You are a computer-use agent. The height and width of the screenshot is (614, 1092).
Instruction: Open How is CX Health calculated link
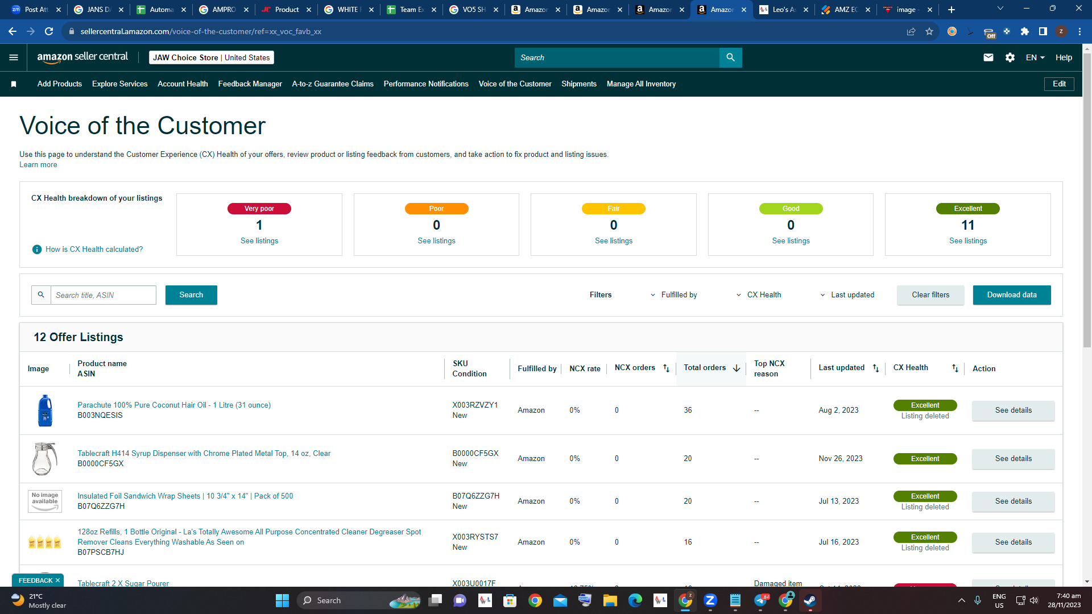94,250
